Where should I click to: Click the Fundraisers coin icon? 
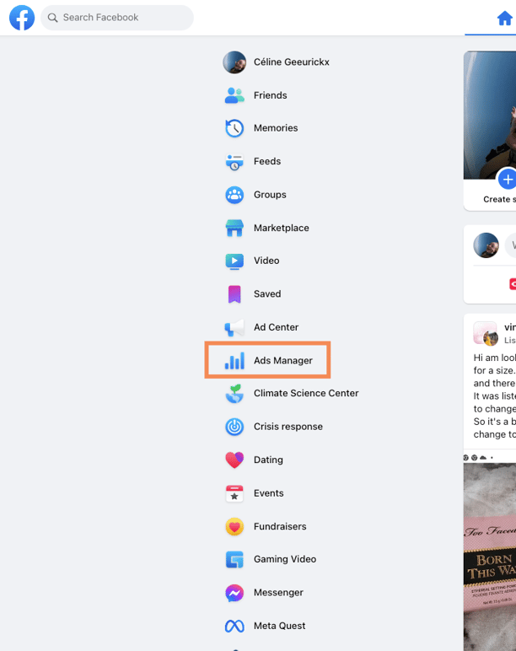234,526
